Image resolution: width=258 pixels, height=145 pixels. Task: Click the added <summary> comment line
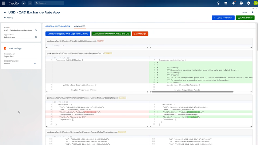coord(201,68)
